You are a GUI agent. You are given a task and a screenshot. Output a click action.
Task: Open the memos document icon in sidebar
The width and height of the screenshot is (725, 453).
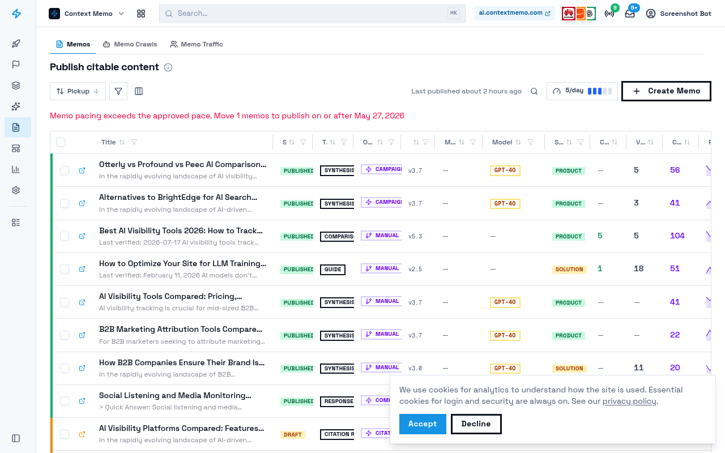(16, 127)
